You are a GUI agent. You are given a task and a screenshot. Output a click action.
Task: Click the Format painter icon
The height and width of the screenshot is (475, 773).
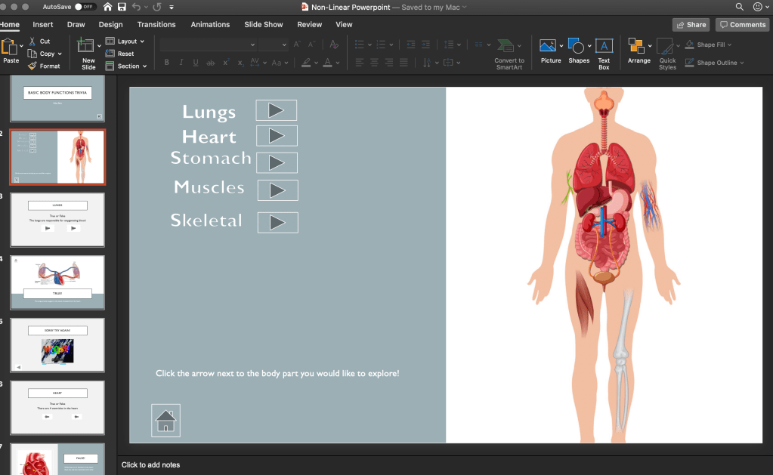click(x=32, y=66)
